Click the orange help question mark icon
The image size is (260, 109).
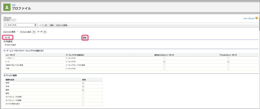(256, 18)
